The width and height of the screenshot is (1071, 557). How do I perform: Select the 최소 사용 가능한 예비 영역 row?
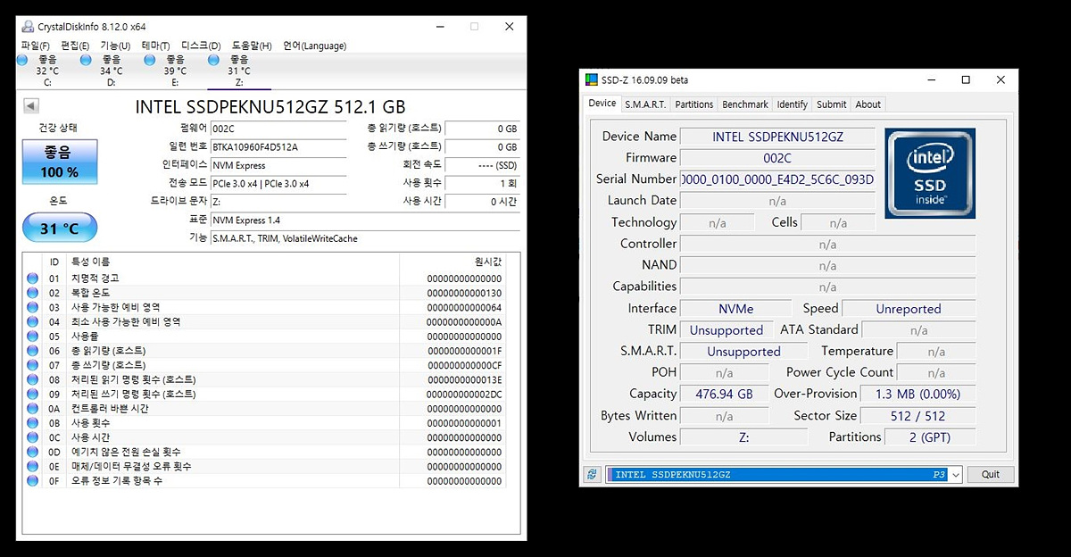tap(264, 322)
